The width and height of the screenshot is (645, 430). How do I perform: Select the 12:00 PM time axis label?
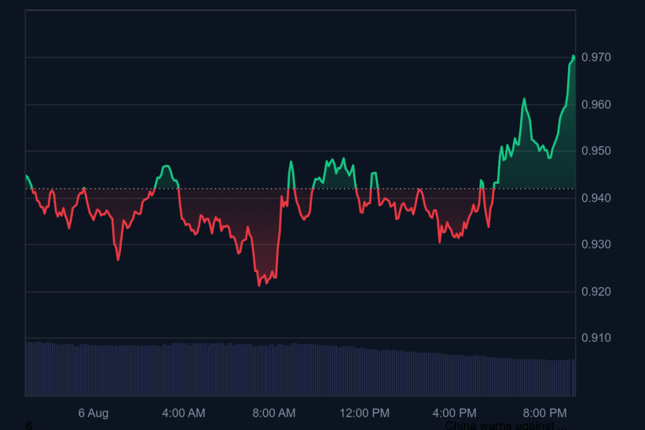(364, 414)
